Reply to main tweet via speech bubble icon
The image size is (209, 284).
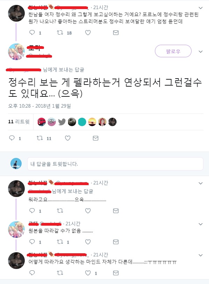[12, 138]
